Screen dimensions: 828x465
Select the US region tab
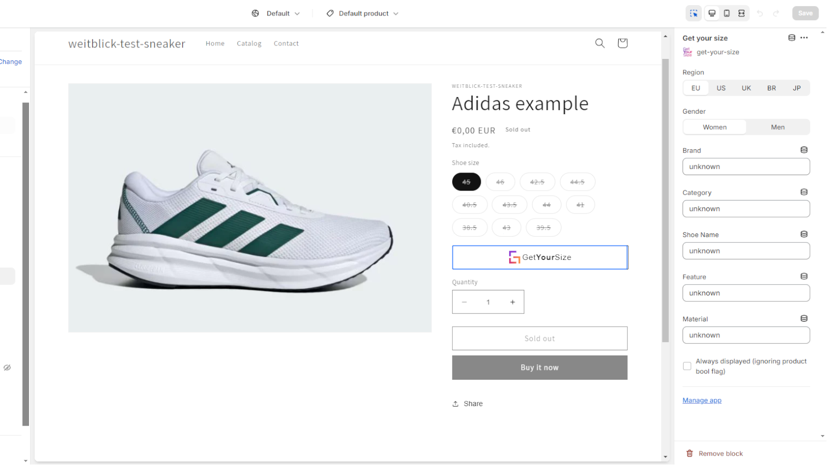721,88
